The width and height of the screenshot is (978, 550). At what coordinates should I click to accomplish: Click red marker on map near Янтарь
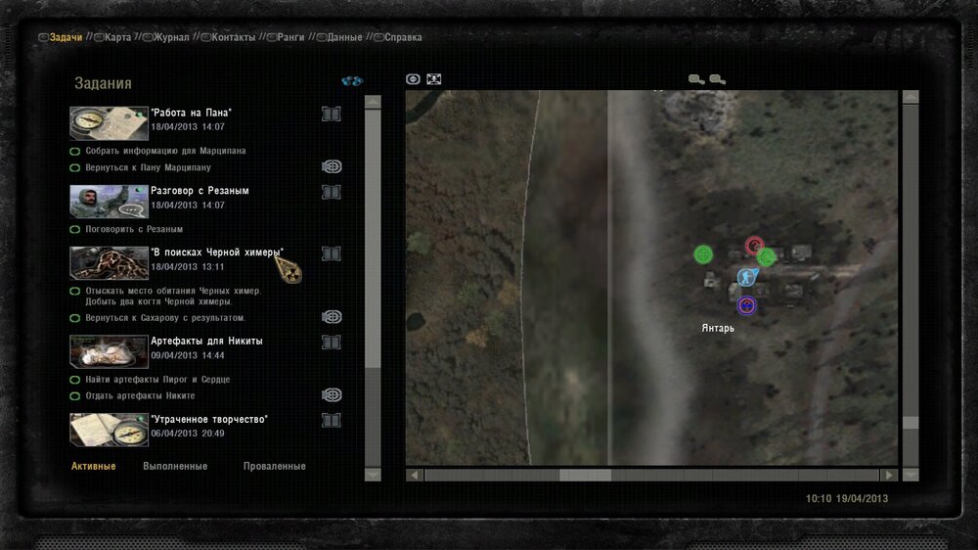click(x=754, y=246)
